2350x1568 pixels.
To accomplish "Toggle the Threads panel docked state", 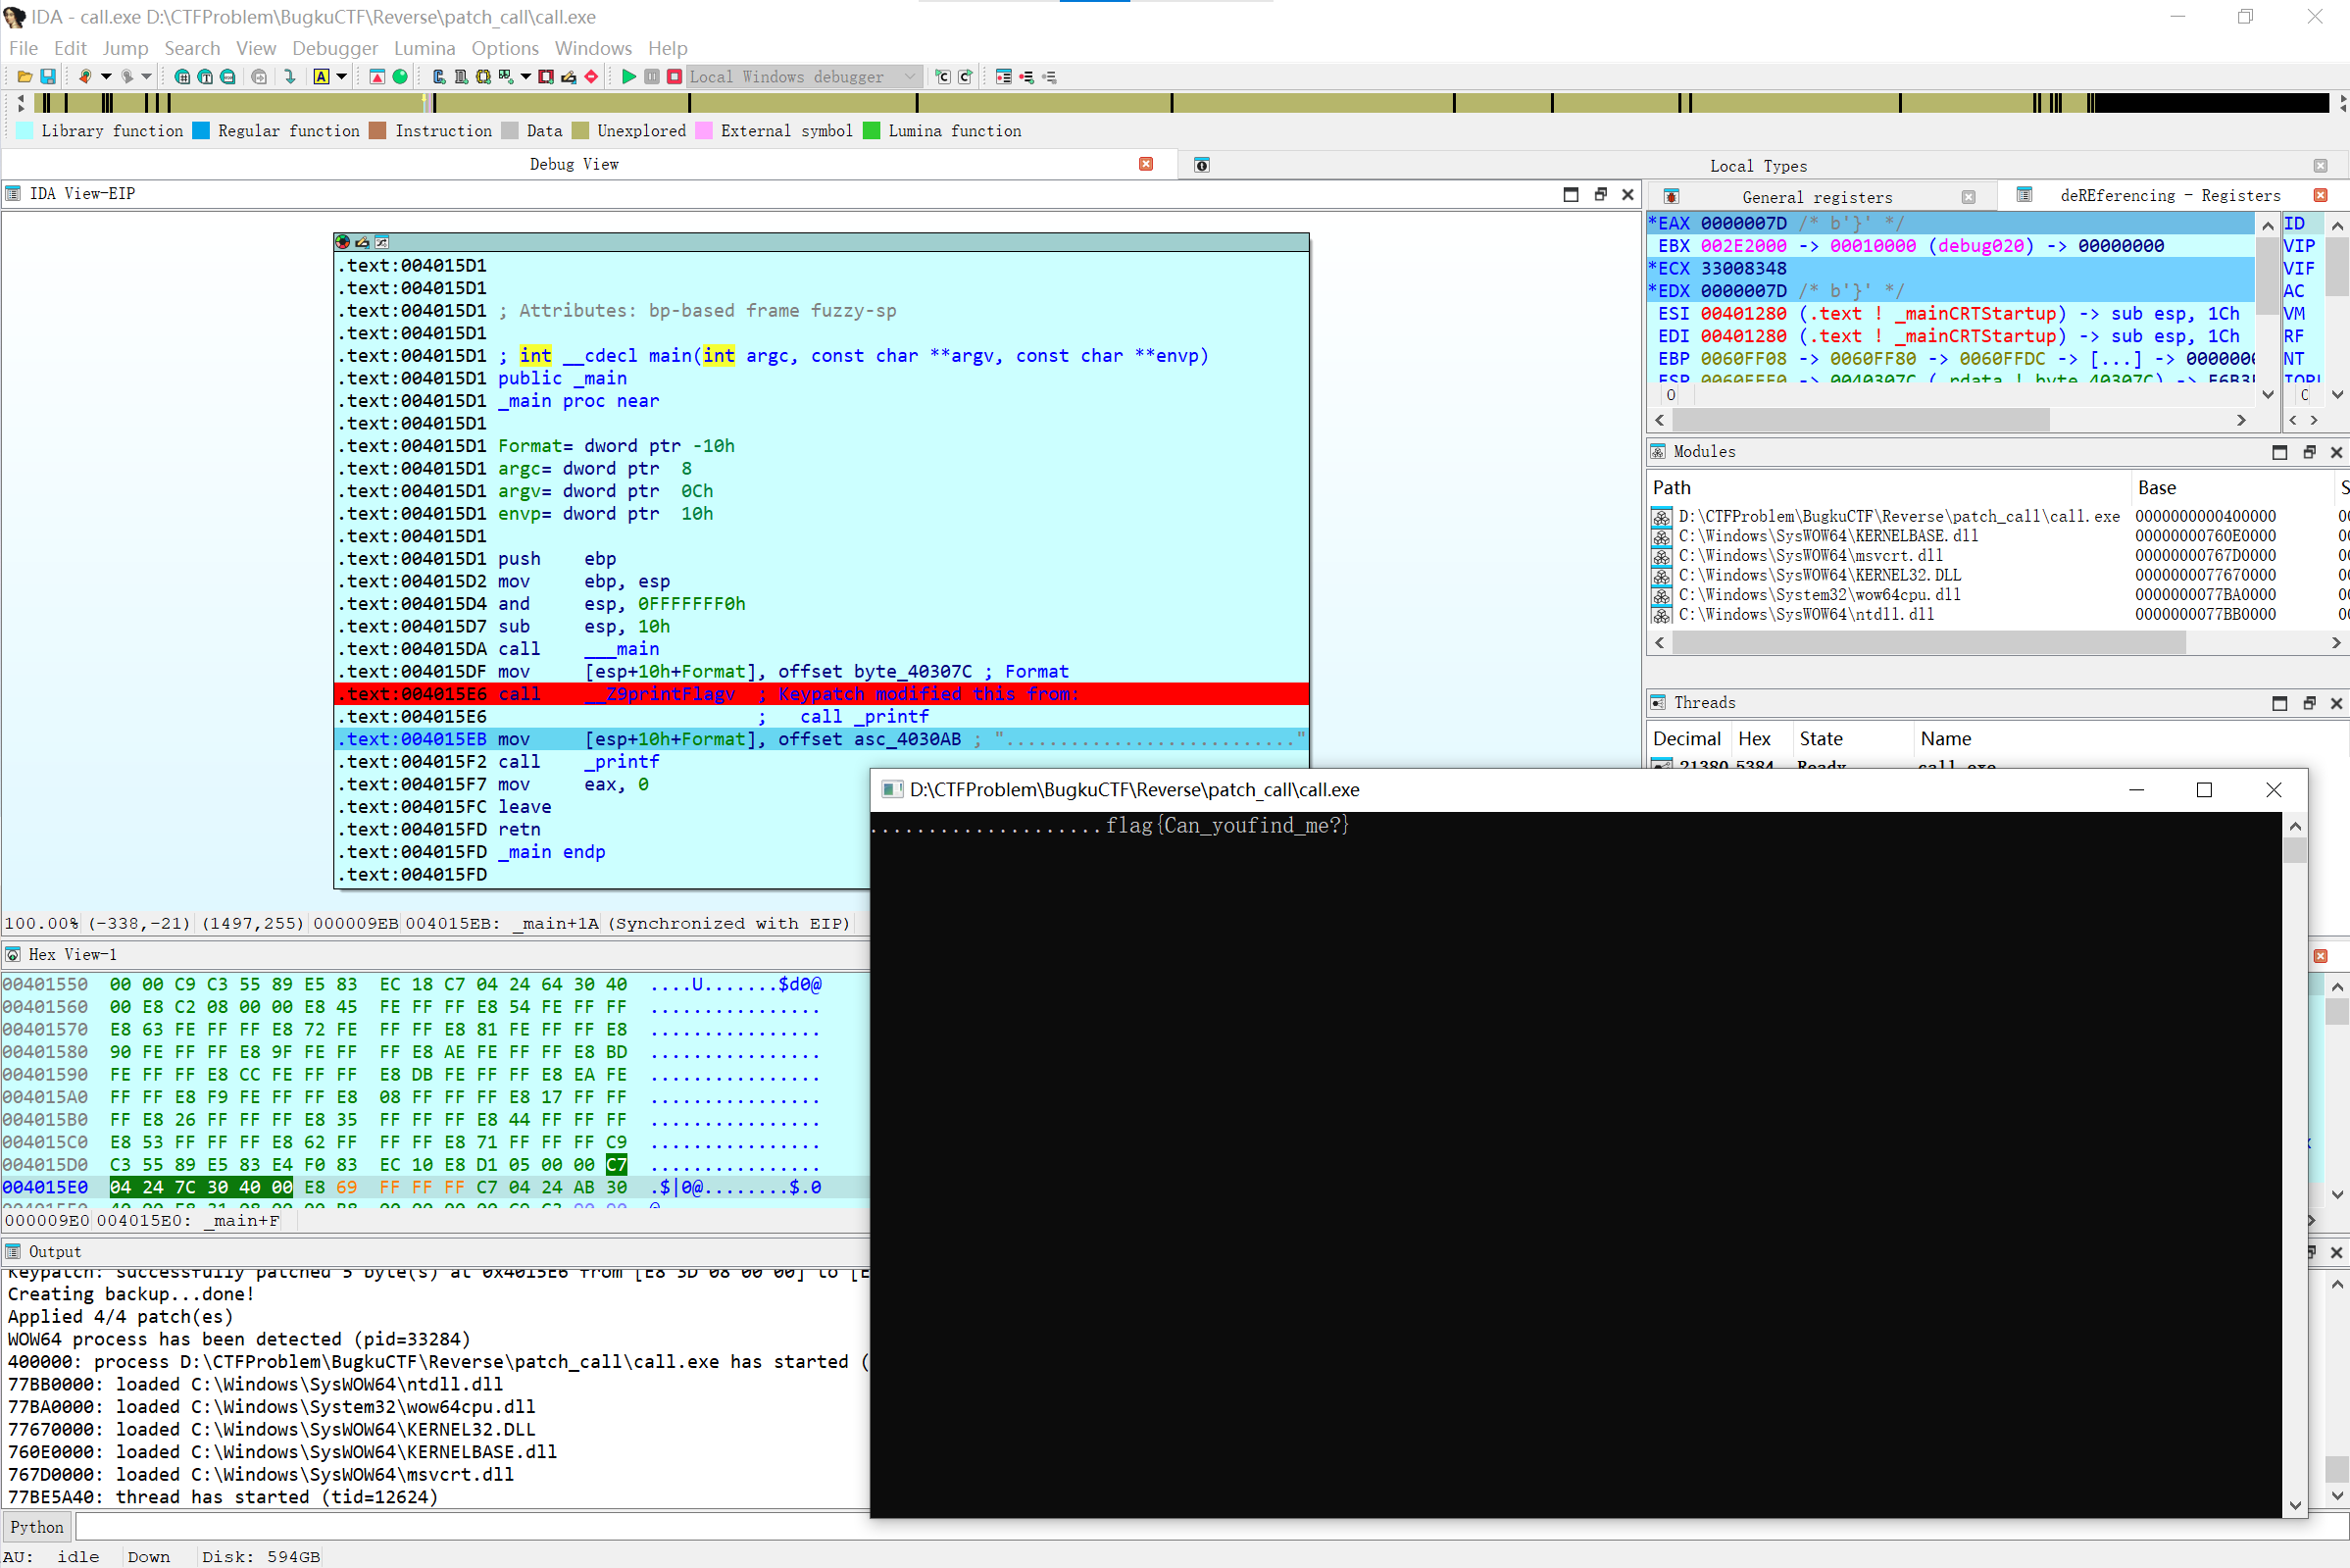I will (x=2310, y=703).
